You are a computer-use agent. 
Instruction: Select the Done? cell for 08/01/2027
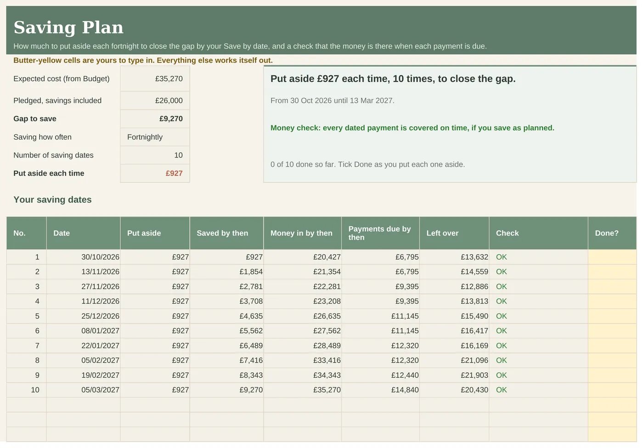pyautogui.click(x=612, y=330)
